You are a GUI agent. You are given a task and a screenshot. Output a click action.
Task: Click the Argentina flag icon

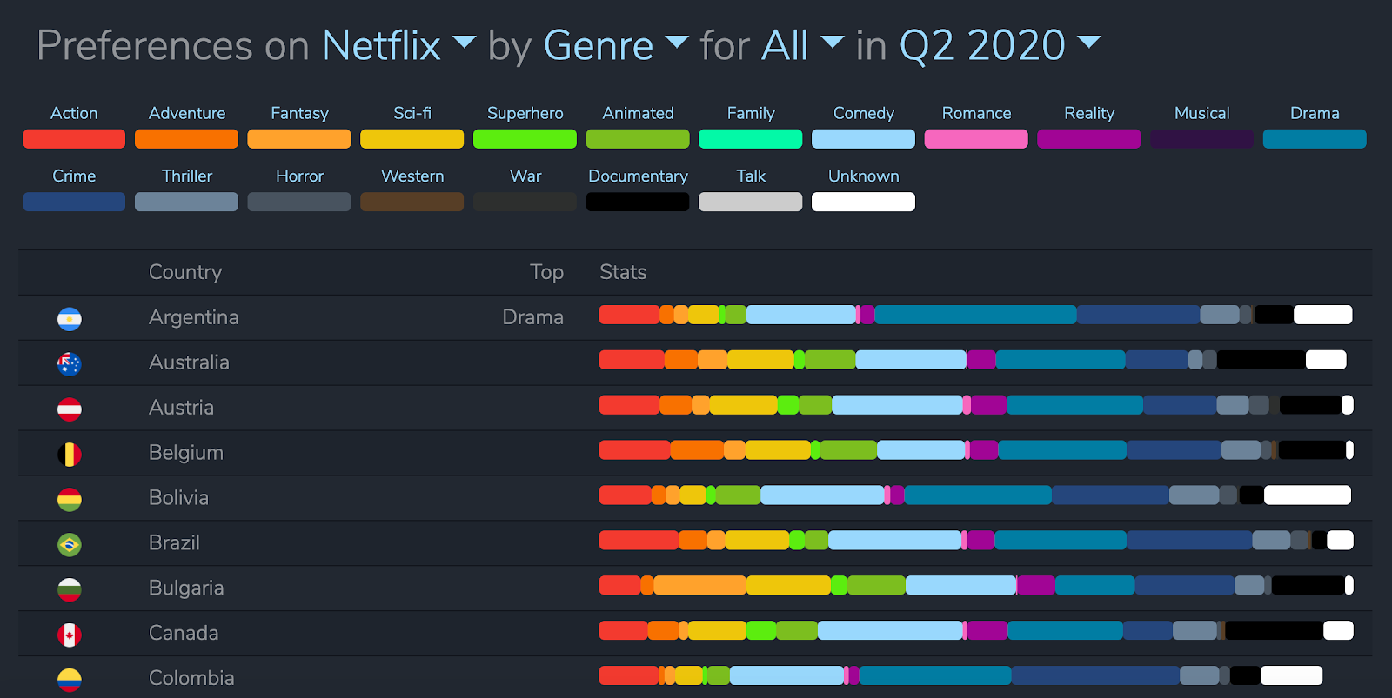pyautogui.click(x=70, y=319)
